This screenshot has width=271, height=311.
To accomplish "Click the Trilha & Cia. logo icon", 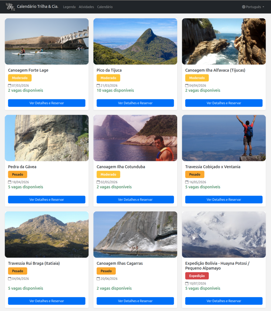I will pyautogui.click(x=10, y=7).
